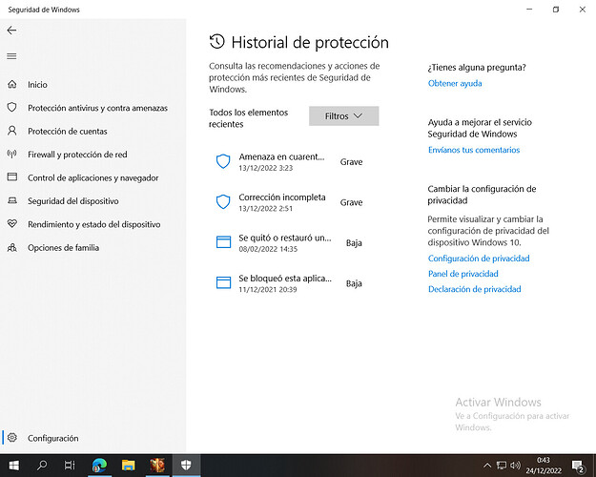Open taskbar search magnifier
This screenshot has height=477, width=596.
point(42,465)
